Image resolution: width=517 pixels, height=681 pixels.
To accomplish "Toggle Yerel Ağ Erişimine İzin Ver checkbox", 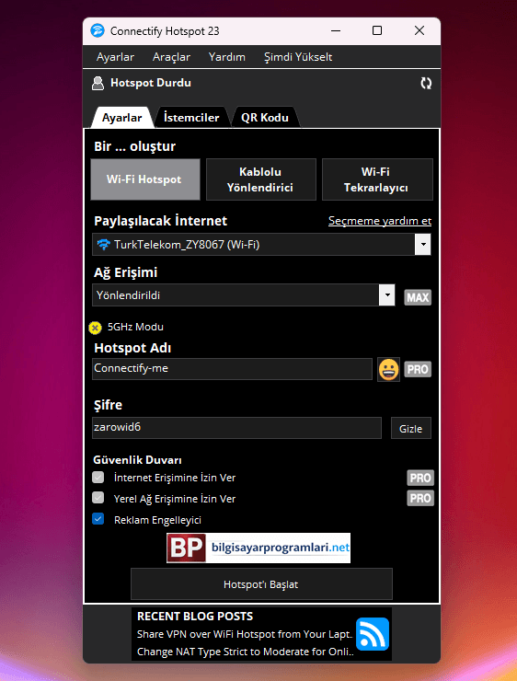I will pos(98,498).
